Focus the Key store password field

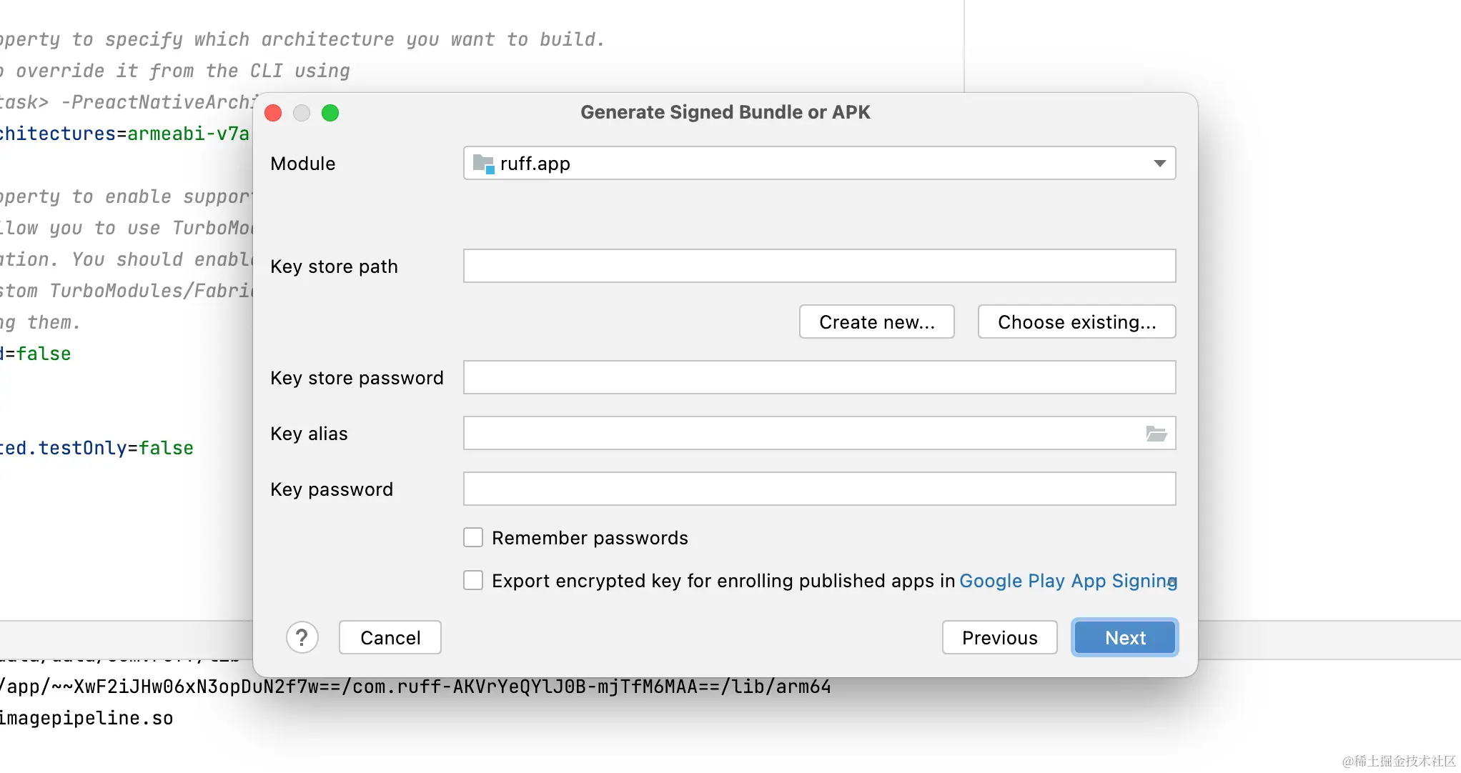pyautogui.click(x=819, y=377)
